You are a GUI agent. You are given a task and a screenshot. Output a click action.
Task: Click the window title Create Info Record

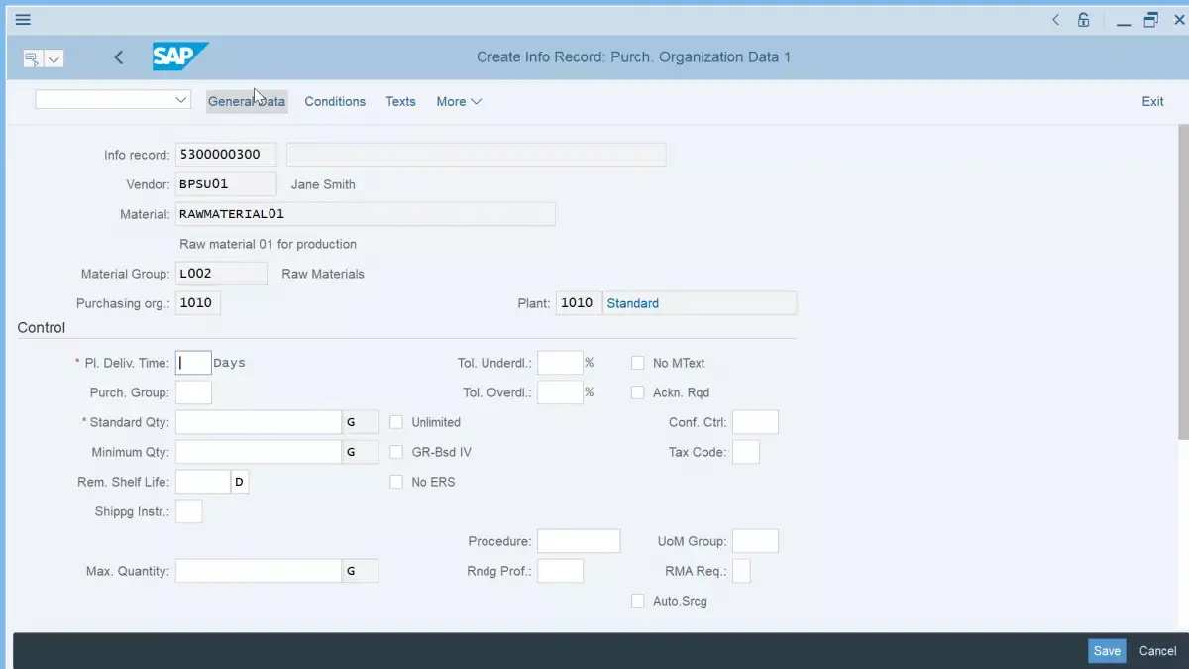[x=634, y=56]
